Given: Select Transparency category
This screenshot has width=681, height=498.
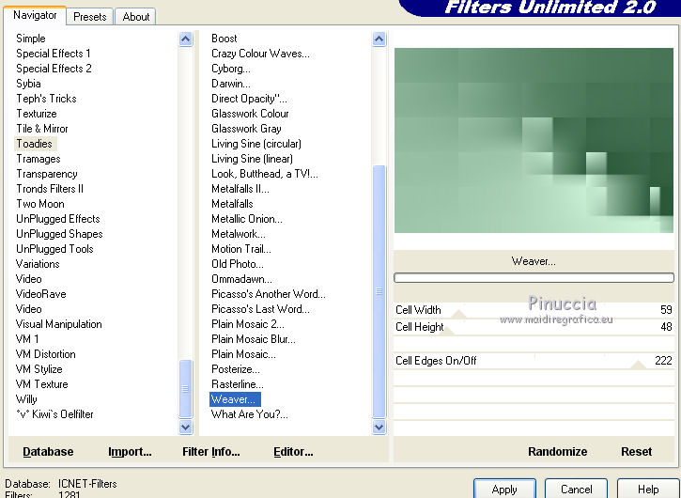Looking at the screenshot, I should point(46,174).
